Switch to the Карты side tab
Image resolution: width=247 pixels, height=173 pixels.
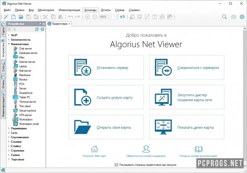pos(3,29)
